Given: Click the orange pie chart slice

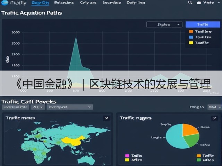Looking at the screenshot, I should 189,130.
